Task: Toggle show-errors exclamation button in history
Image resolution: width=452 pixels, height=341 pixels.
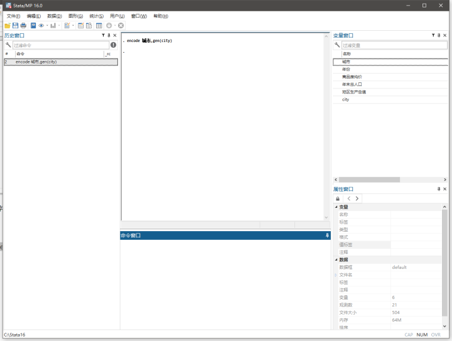Action: pyautogui.click(x=113, y=45)
